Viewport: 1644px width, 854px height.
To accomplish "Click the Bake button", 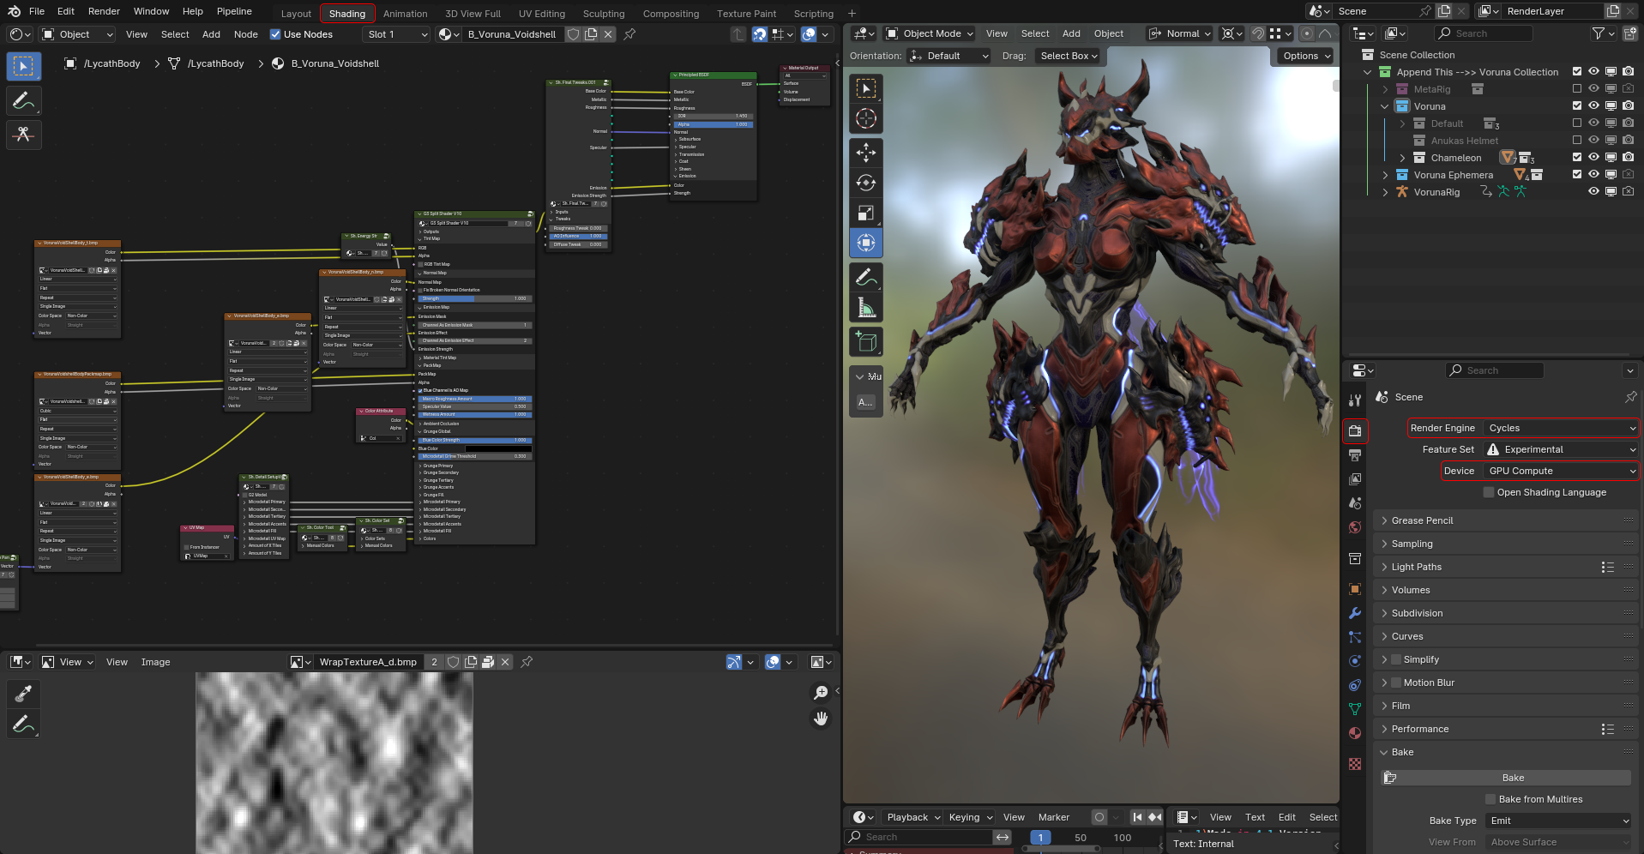I will (1507, 778).
